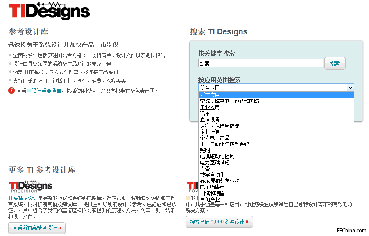Click 搜索全部 1,000 多种设计 button
369x236 pixels.
(x=219, y=222)
